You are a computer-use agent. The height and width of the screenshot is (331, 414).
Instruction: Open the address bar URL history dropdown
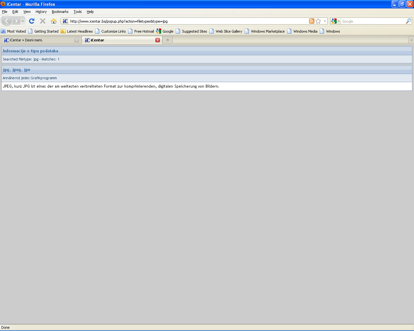click(325, 21)
